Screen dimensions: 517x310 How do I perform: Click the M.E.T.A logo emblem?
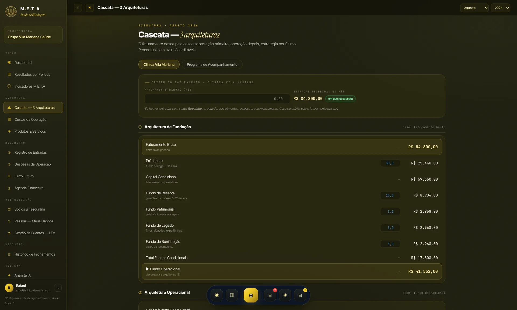tap(11, 12)
